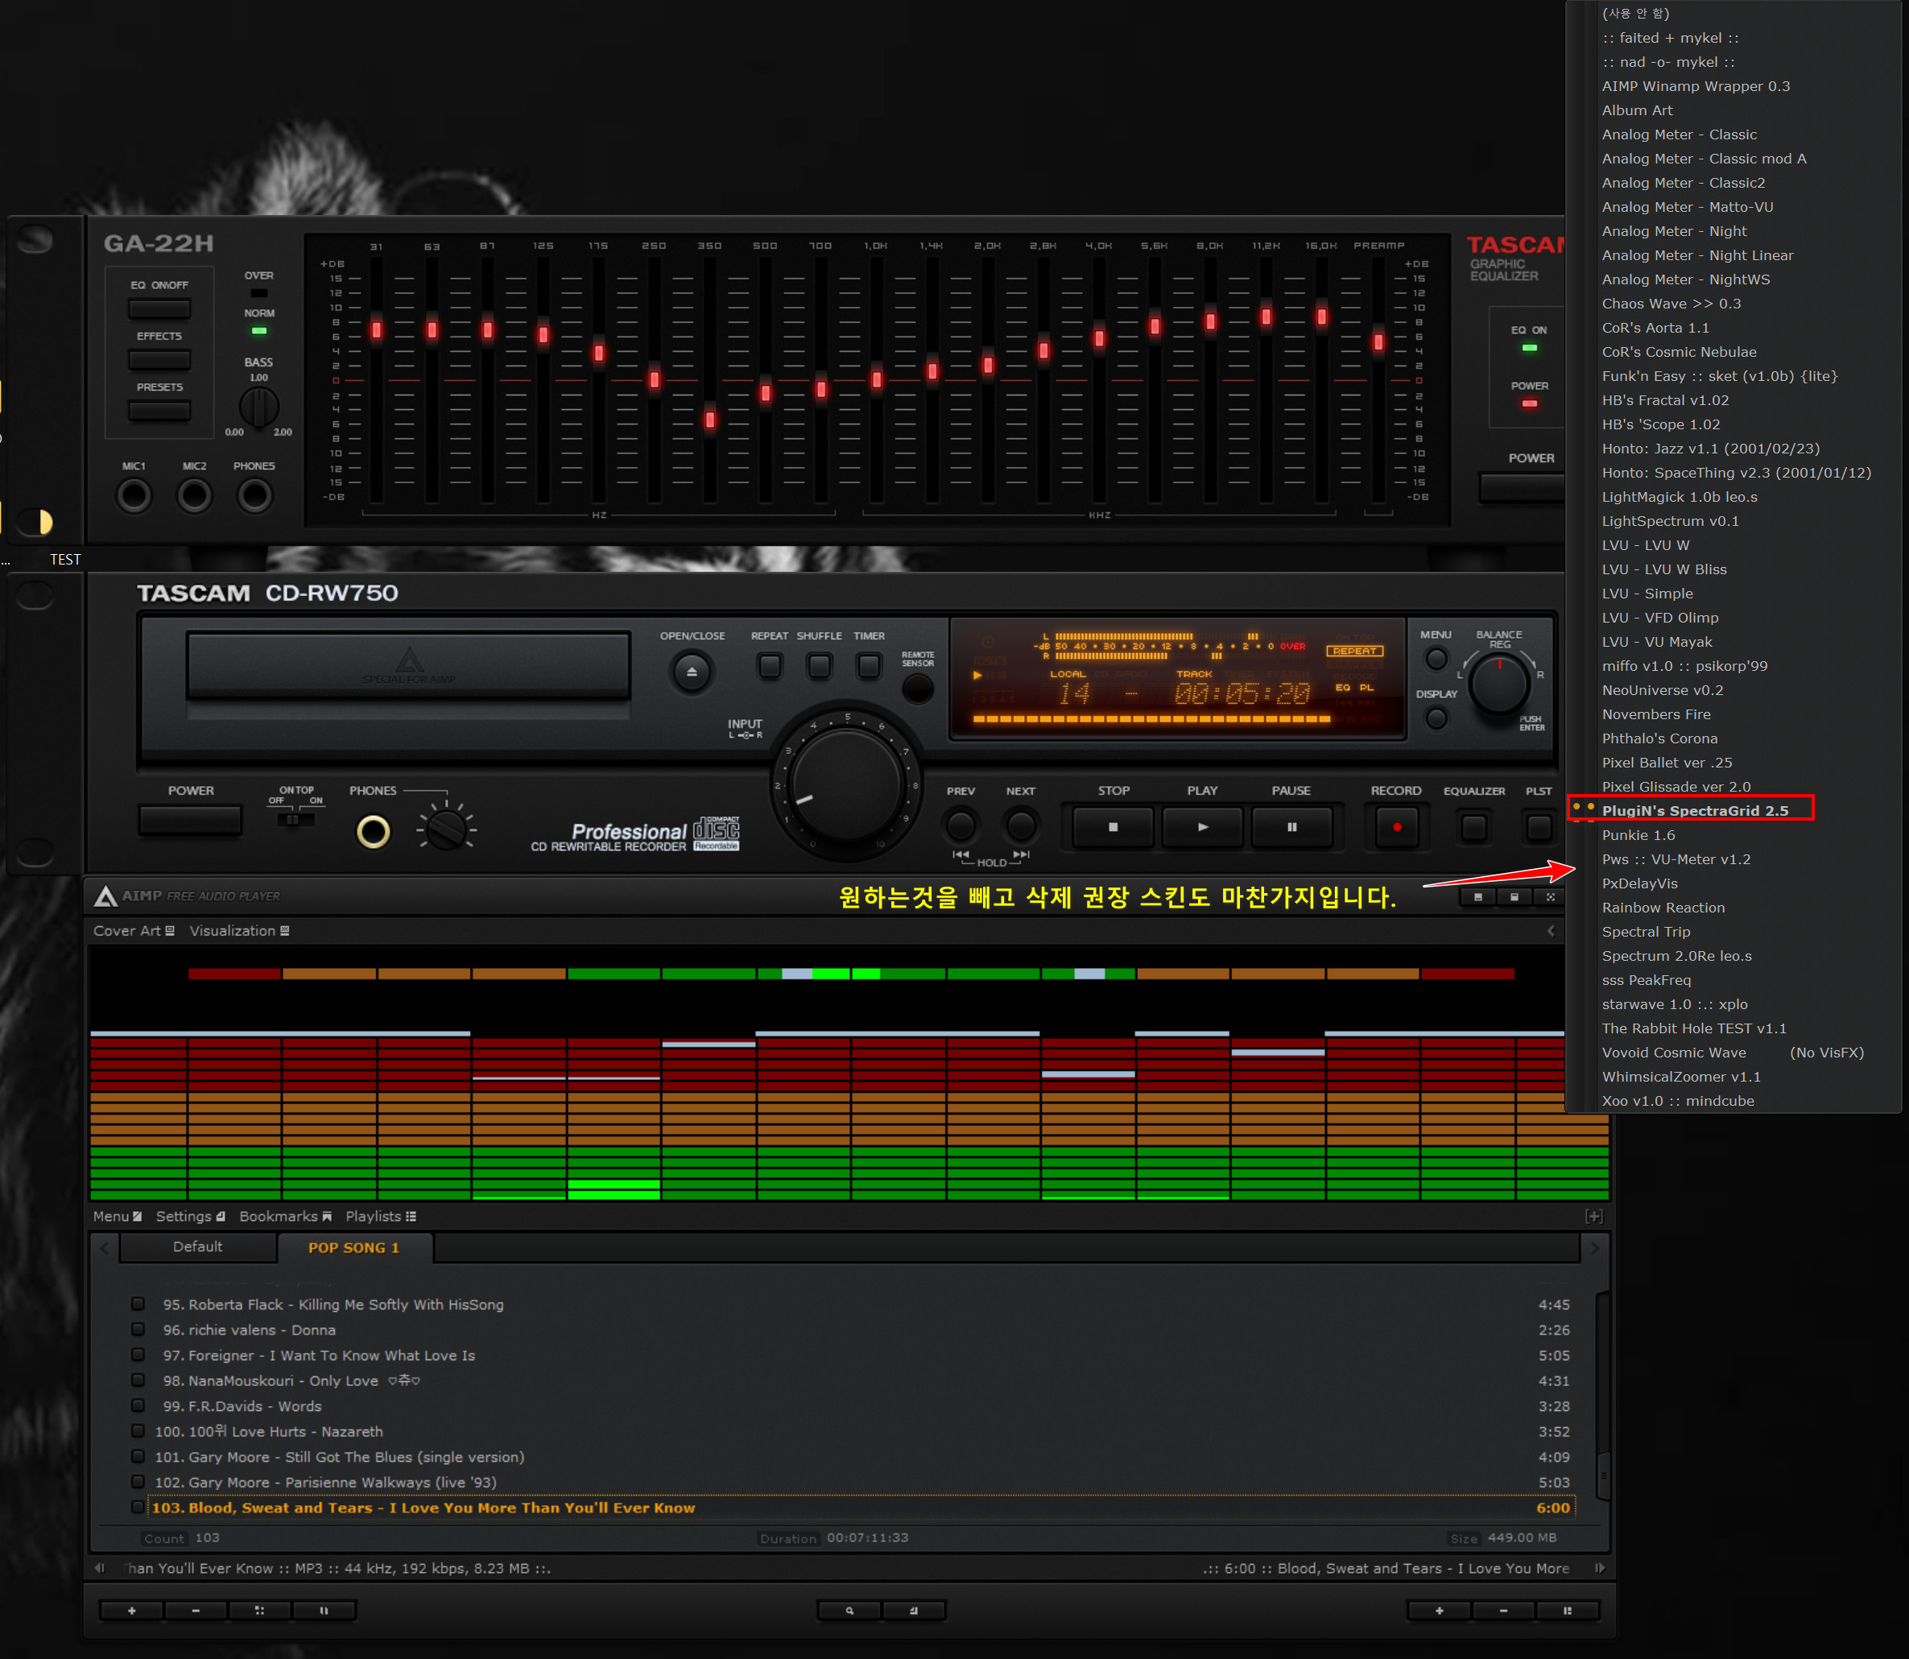Click the Stop playback button
1909x1659 pixels.
1114,827
